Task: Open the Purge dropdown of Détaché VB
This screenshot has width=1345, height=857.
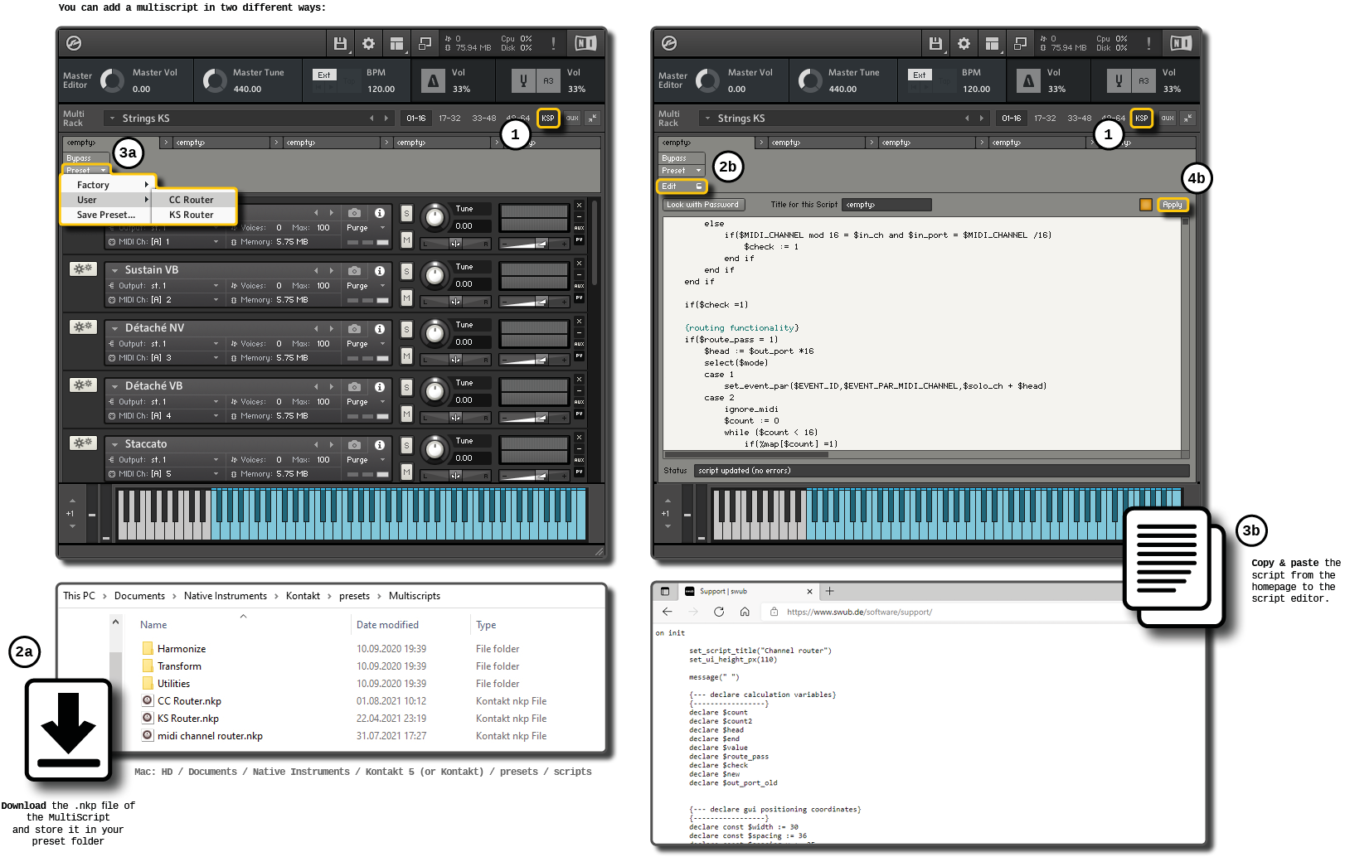Action: [x=366, y=402]
